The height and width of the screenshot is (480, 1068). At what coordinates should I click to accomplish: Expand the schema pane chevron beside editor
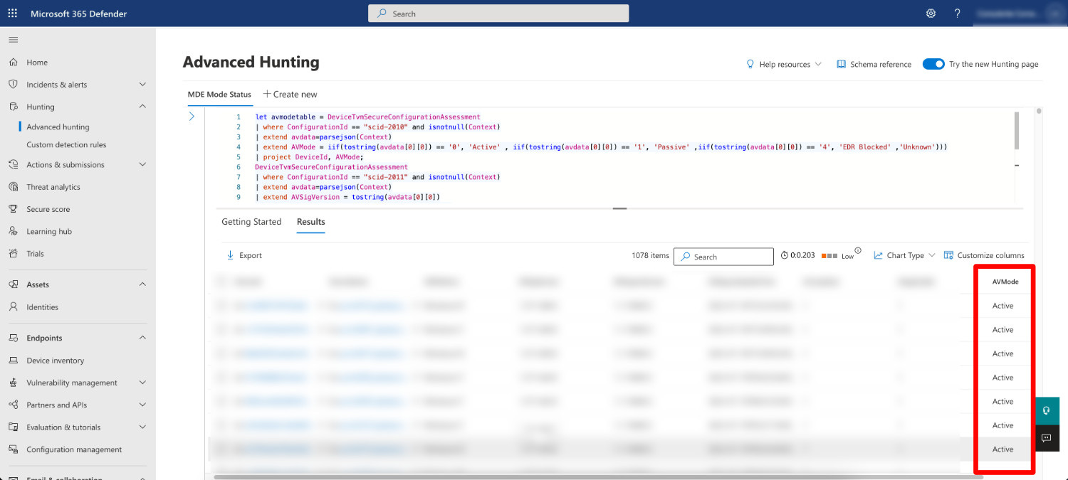click(x=192, y=117)
